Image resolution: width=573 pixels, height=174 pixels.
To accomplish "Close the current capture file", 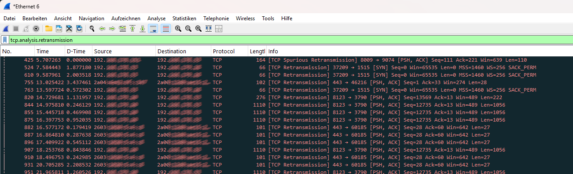I will pyautogui.click(x=69, y=29).
